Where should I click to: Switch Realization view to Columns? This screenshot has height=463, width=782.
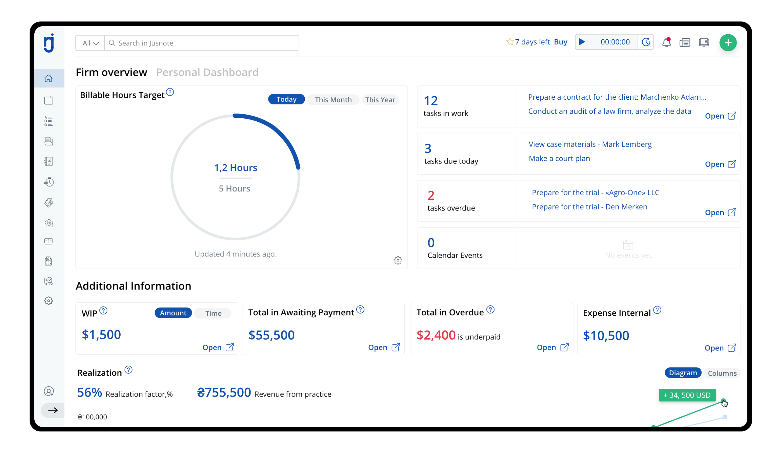[x=722, y=373]
